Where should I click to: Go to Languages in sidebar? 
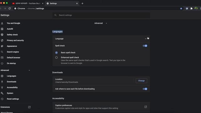11,76
